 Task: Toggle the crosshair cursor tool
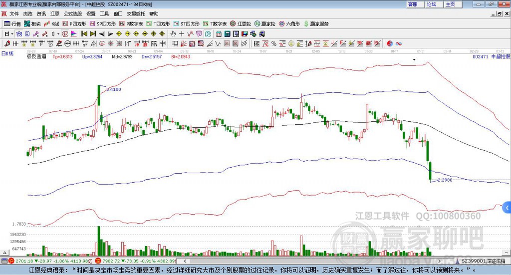[182, 34]
